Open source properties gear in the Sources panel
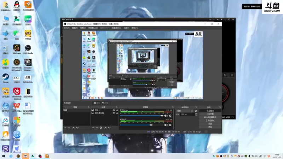 pos(101,128)
